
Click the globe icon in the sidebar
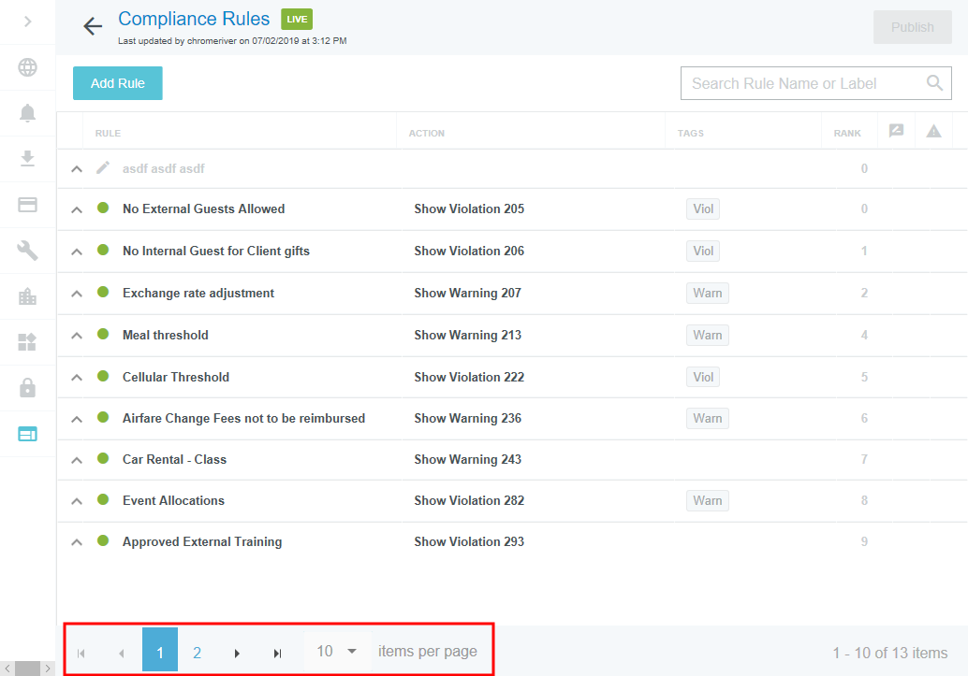coord(28,67)
